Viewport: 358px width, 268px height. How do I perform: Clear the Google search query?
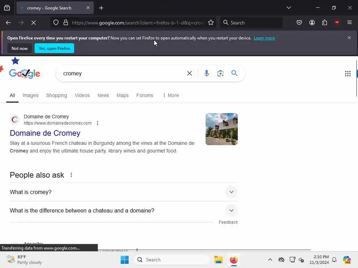(189, 73)
